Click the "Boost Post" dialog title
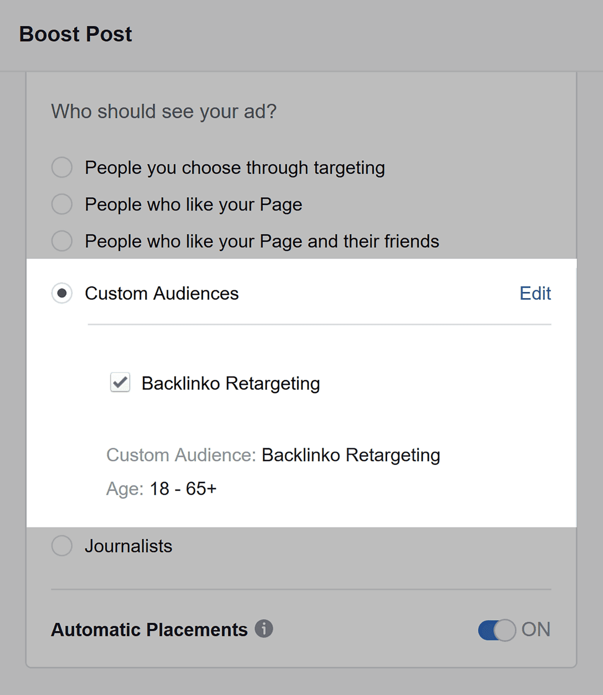 pyautogui.click(x=75, y=34)
